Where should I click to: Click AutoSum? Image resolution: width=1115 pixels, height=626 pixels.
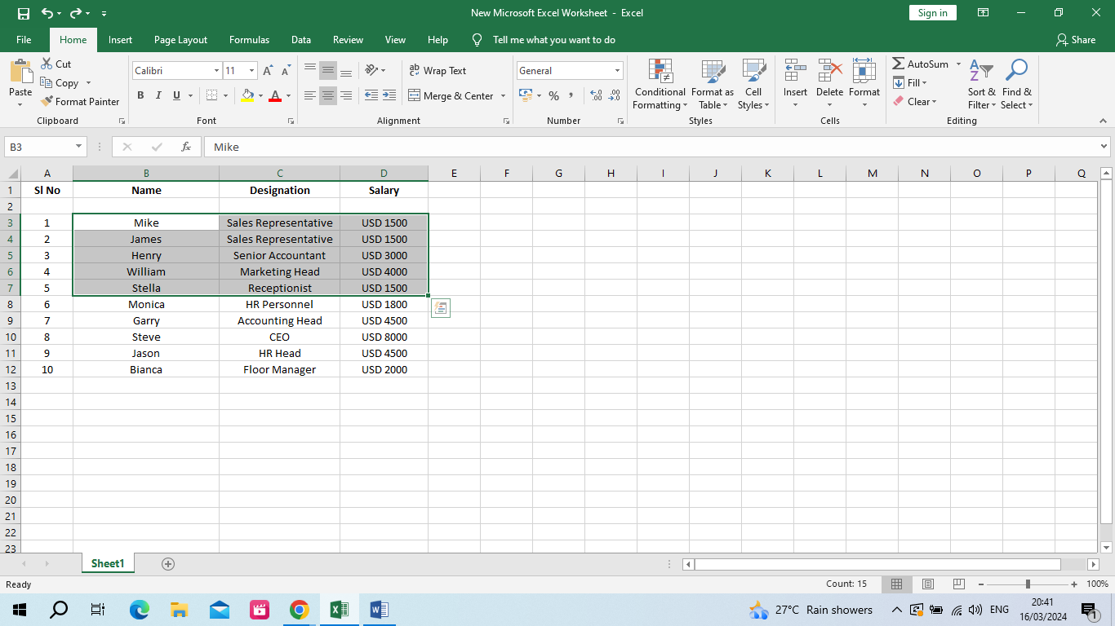point(921,64)
